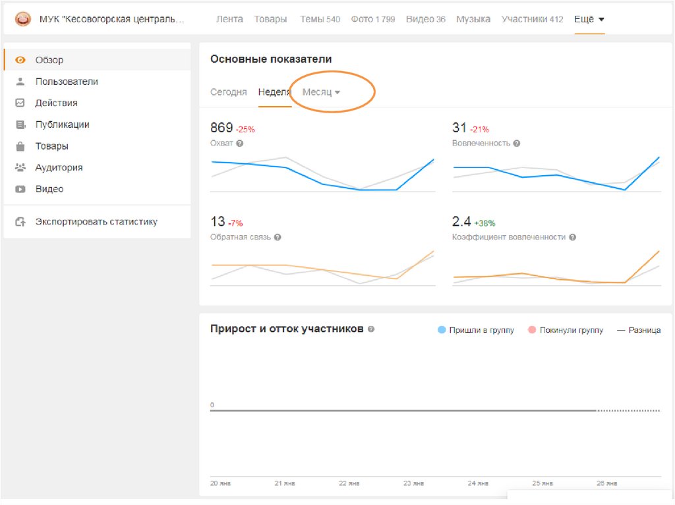Open the Участники 412 tab
The height and width of the screenshot is (505, 675).
532,19
